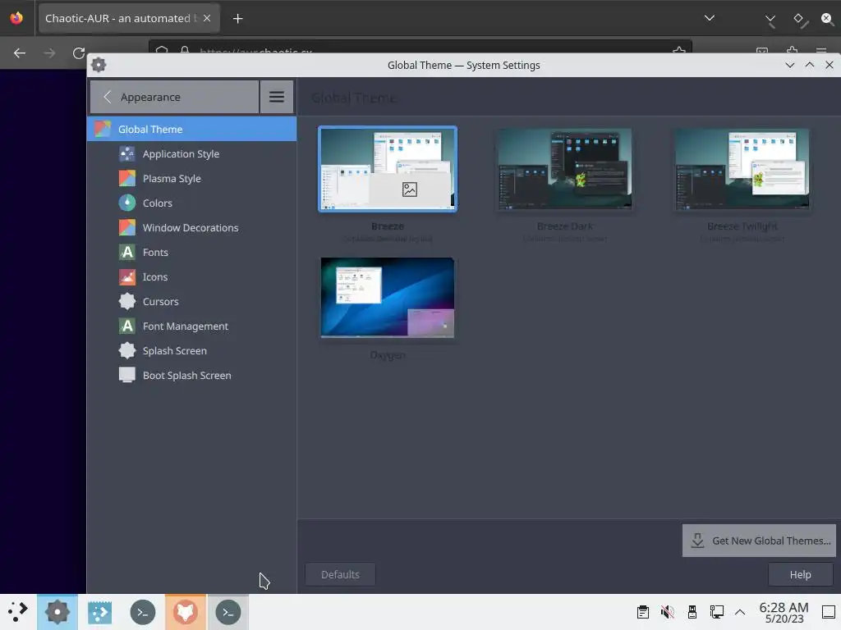
Task: Go back from Appearance category
Action: pyautogui.click(x=174, y=97)
